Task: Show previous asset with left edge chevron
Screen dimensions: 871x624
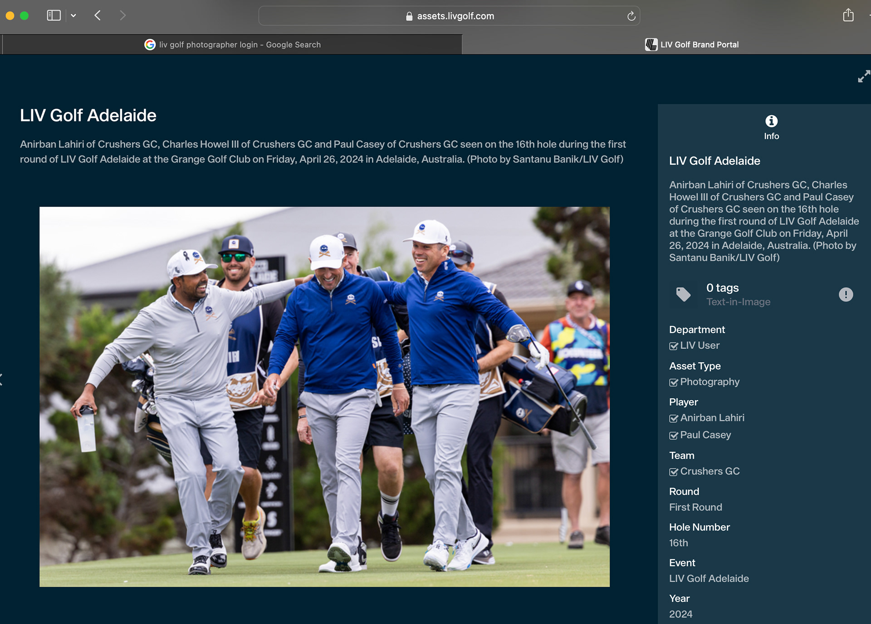Action: pos(2,380)
